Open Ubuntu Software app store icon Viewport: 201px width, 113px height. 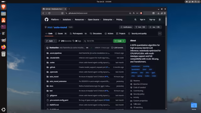(x=3, y=20)
